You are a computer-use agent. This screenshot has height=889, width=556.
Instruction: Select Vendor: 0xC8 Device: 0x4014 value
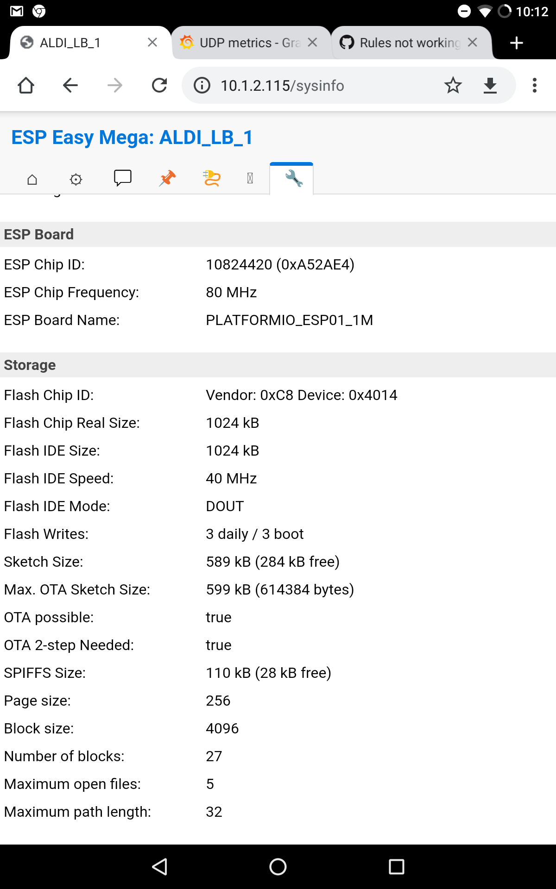[301, 395]
